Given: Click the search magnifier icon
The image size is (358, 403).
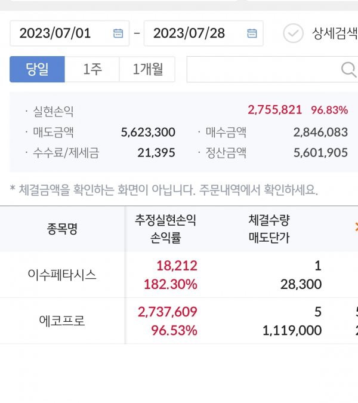Looking at the screenshot, I should pyautogui.click(x=348, y=70).
